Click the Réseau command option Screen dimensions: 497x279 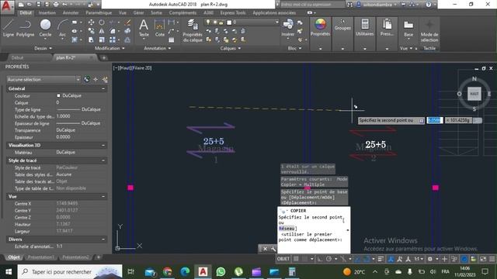coord(287,229)
